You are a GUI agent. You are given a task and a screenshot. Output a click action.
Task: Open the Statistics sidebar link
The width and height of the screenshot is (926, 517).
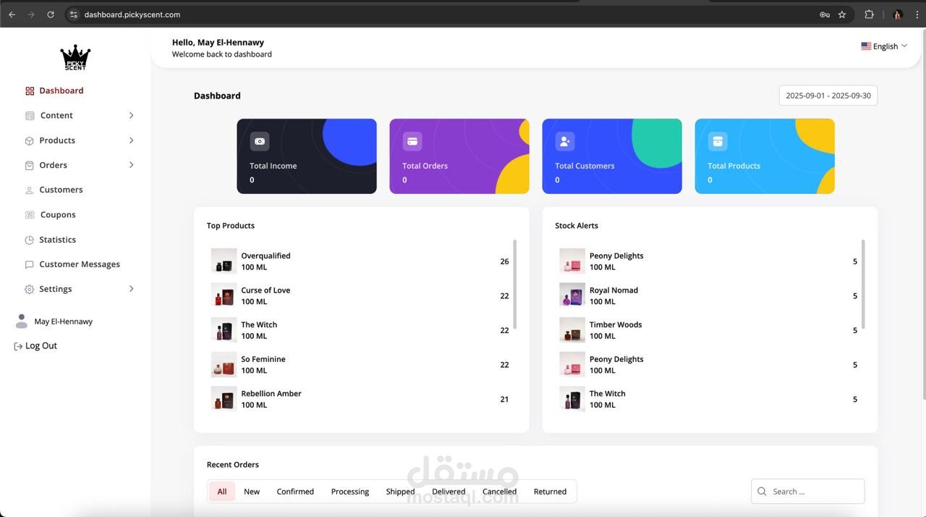(58, 240)
